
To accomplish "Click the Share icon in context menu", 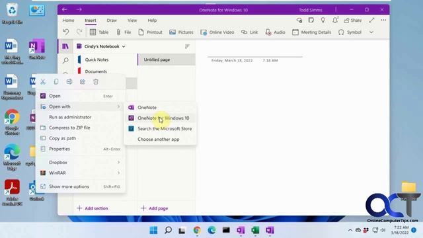I will [x=83, y=82].
